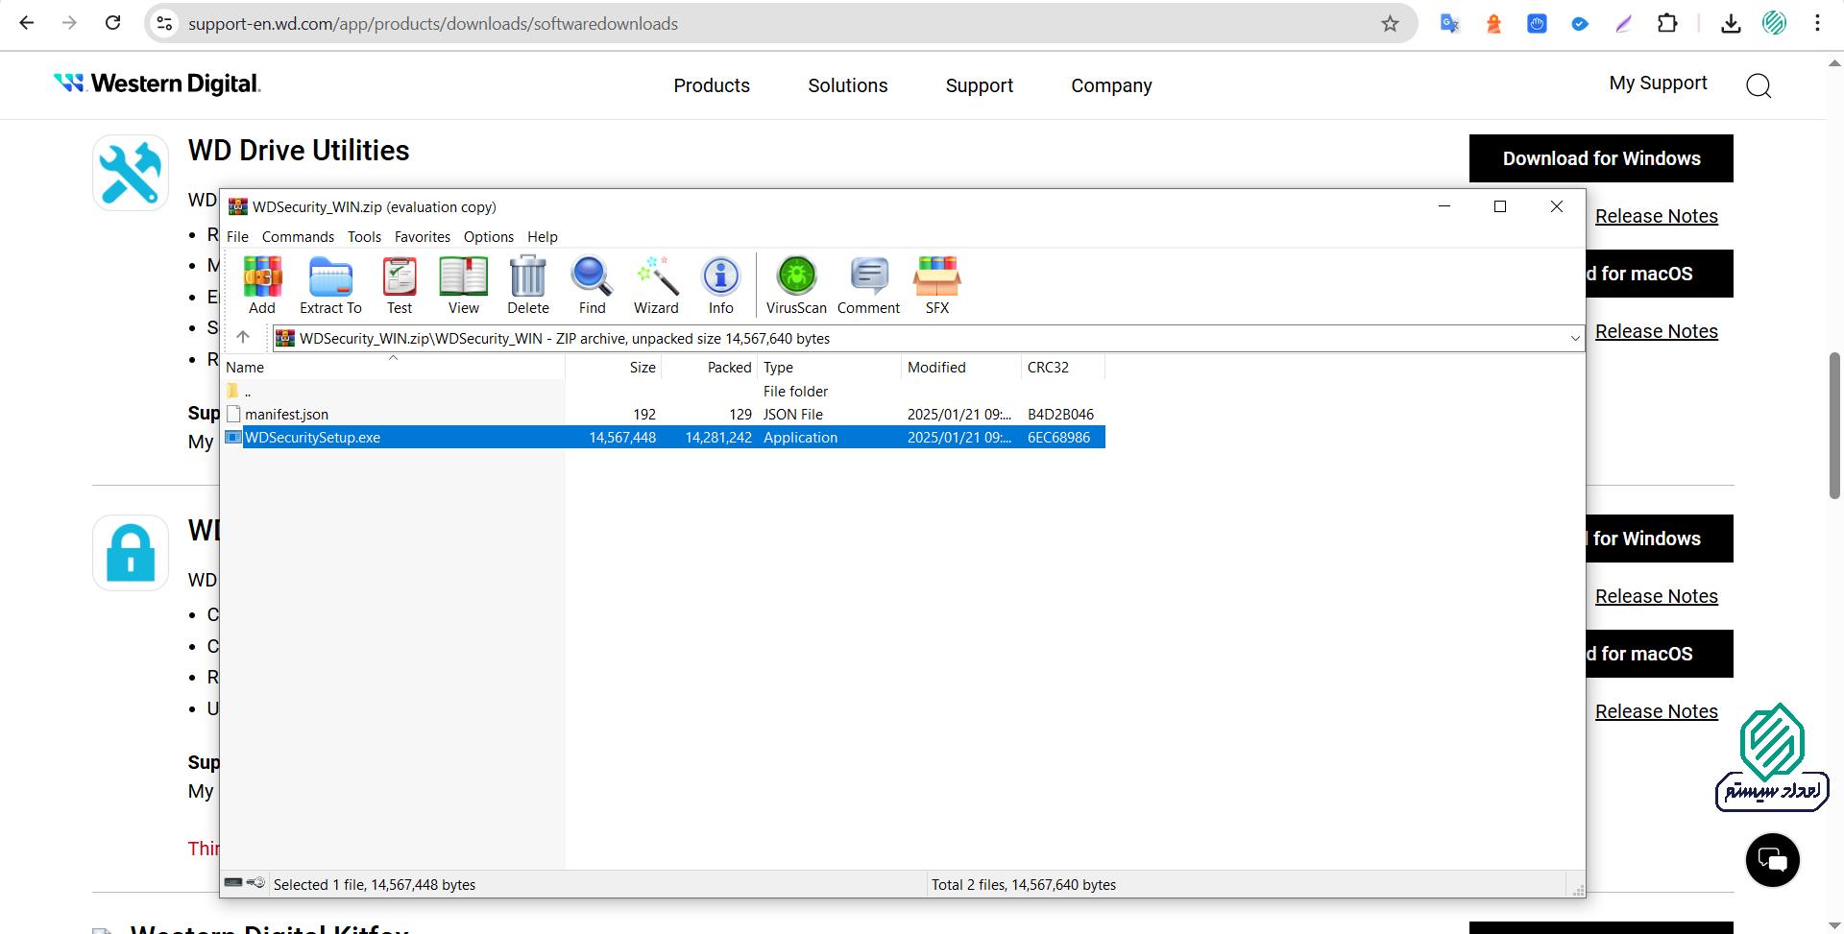Select the parent folder '..' entry
Image resolution: width=1844 pixels, height=934 pixels.
(665, 392)
